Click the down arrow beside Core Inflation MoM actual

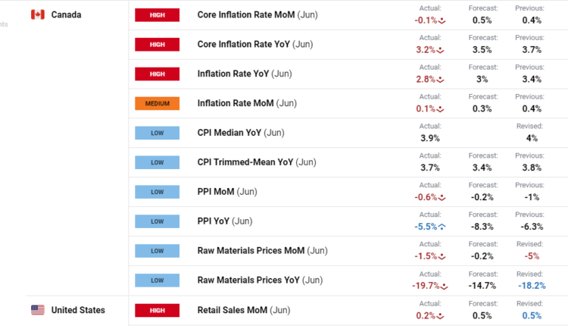(x=442, y=20)
